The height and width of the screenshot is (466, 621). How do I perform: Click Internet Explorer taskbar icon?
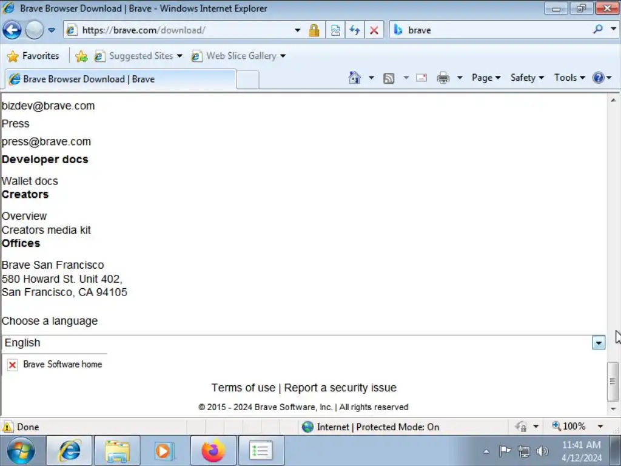(69, 451)
